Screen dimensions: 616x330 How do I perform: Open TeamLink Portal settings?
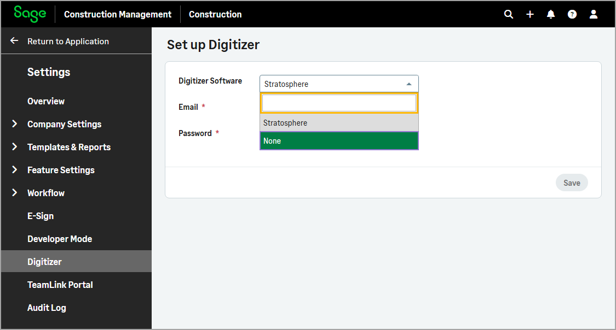pos(60,285)
